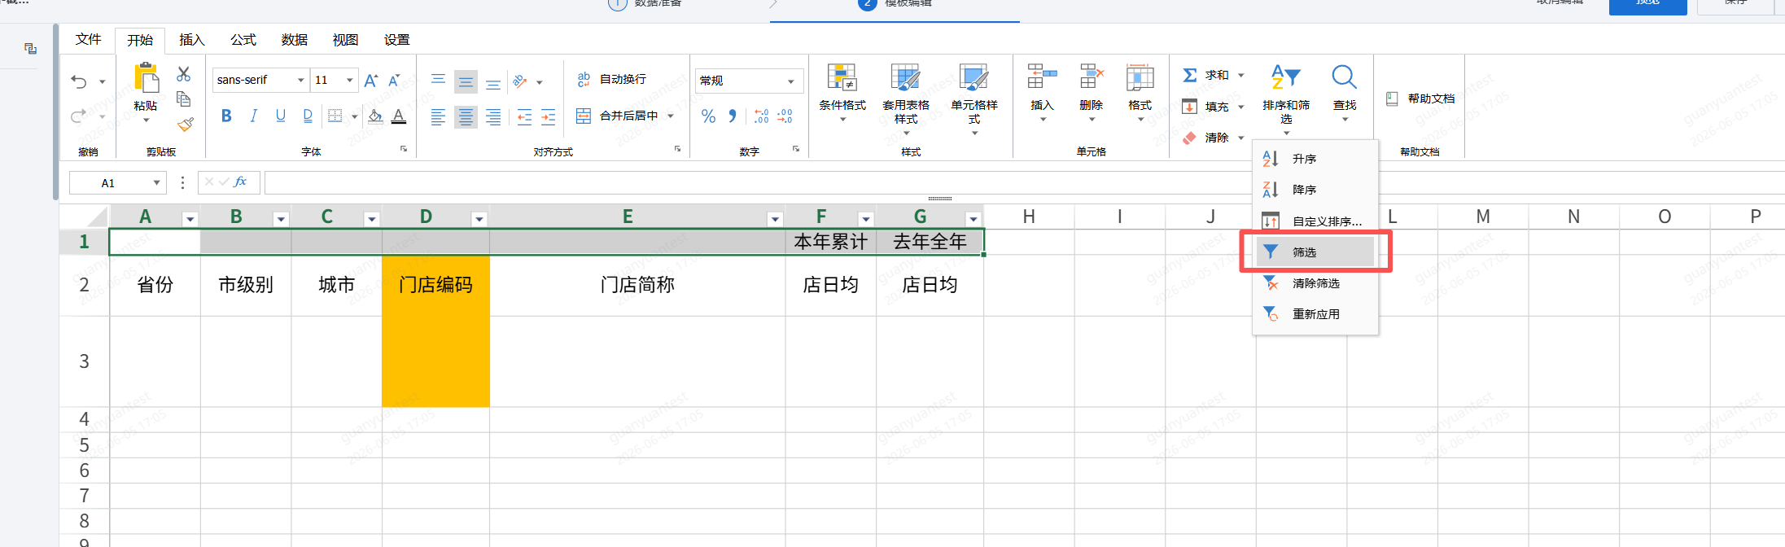The height and width of the screenshot is (547, 1785).
Task: Toggle underline formatting U
Action: tap(281, 116)
